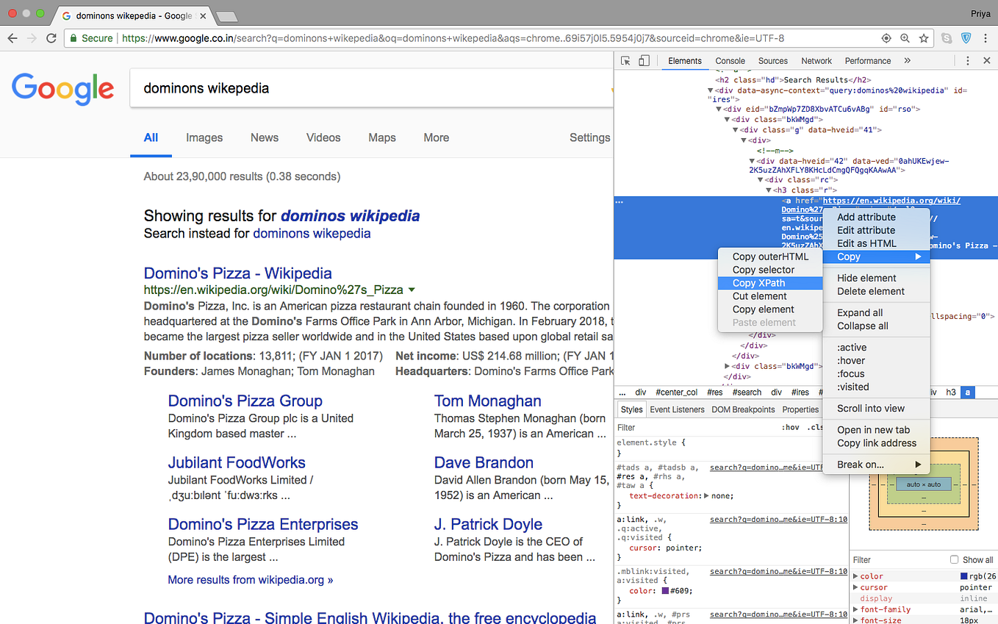The height and width of the screenshot is (624, 998).
Task: Click the blue shield VPN extension icon
Action: 966,38
